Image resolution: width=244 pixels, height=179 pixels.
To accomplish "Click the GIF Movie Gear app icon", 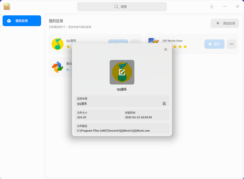I will (153, 41).
